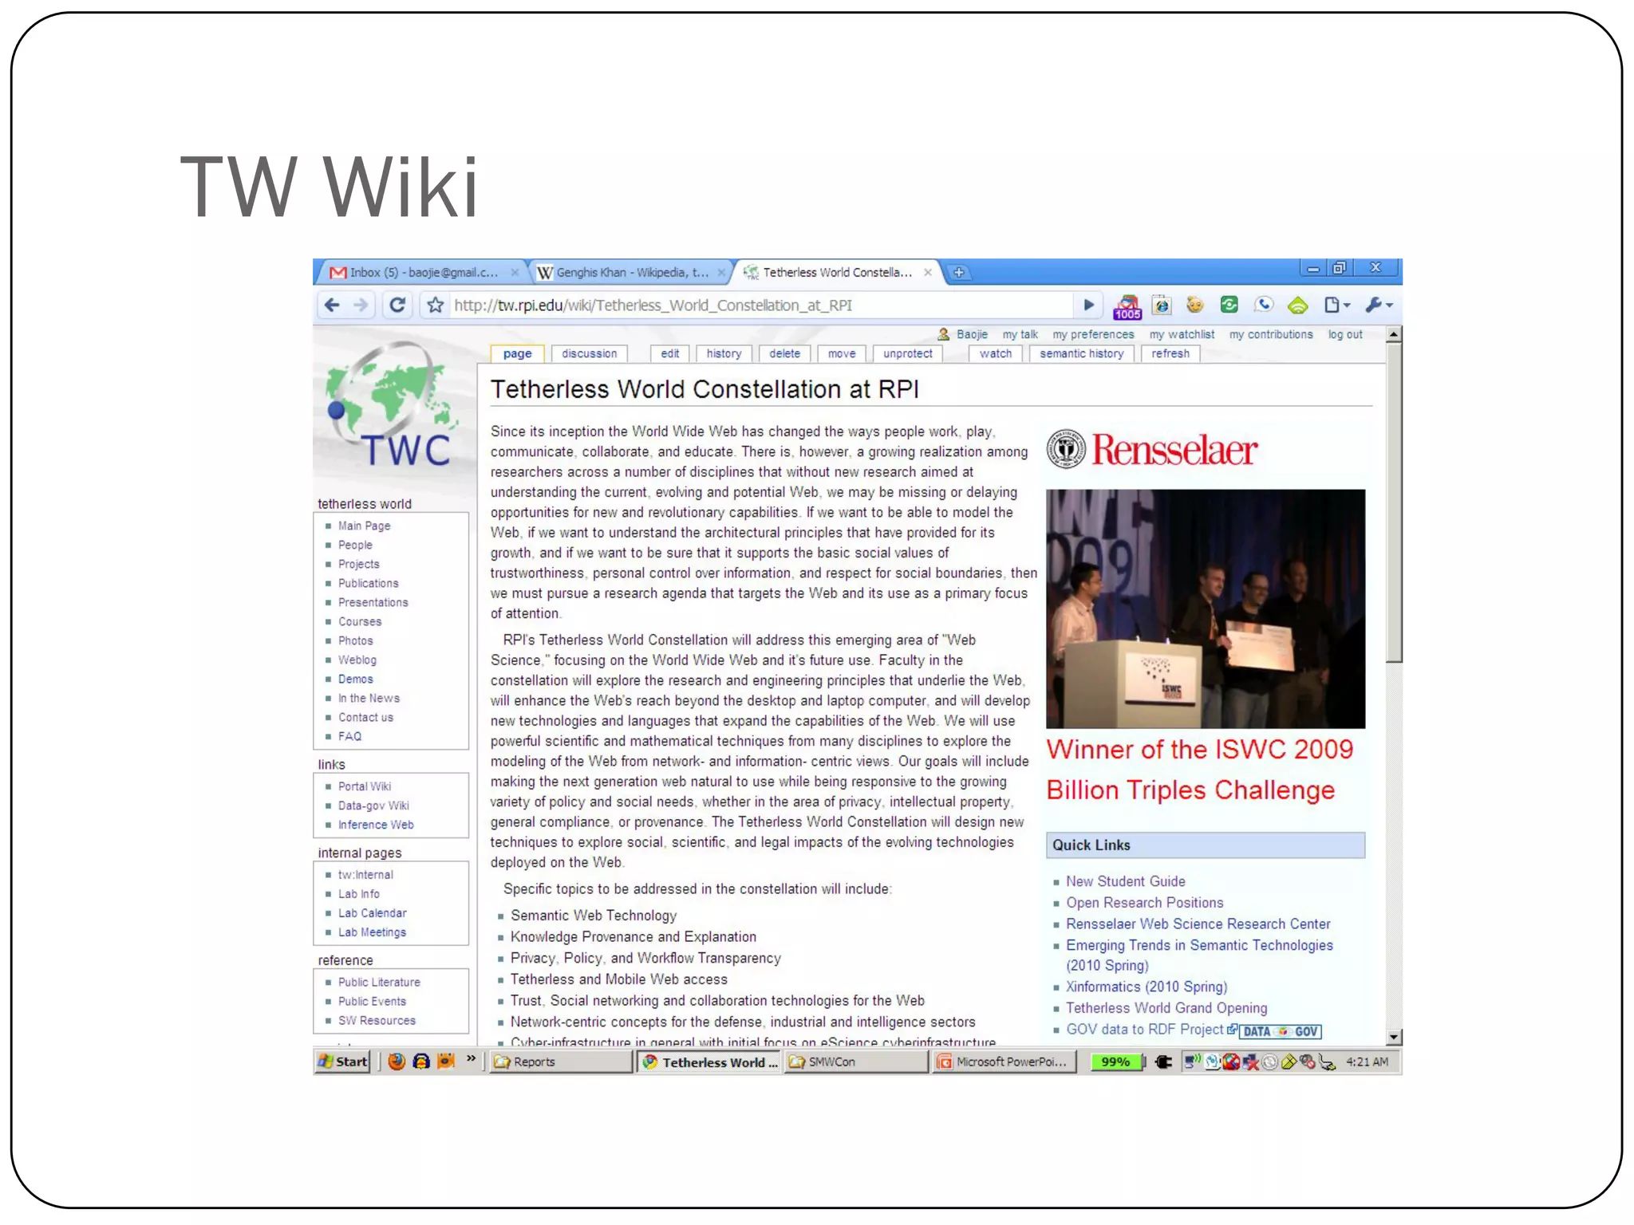
Task: Click the log out link
Action: (1345, 334)
